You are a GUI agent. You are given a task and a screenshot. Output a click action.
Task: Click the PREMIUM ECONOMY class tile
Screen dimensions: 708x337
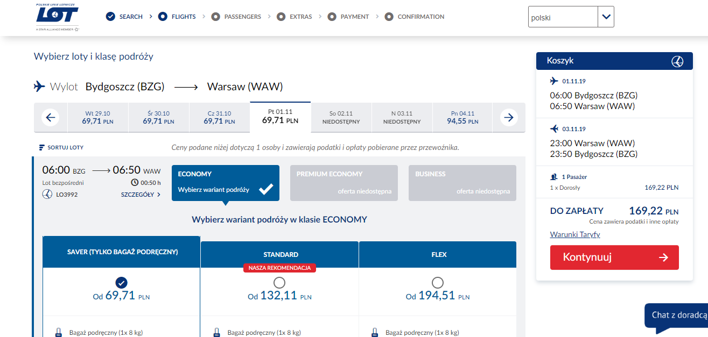click(x=344, y=183)
